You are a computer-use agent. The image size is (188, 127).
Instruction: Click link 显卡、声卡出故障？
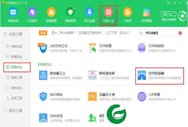[x=63, y=33]
